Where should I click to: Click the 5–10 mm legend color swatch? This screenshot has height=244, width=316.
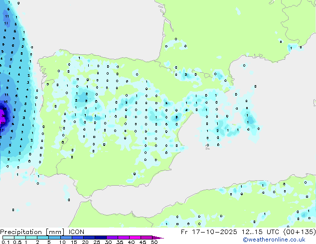(x=54, y=238)
